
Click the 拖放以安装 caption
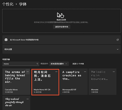click(61, 20)
